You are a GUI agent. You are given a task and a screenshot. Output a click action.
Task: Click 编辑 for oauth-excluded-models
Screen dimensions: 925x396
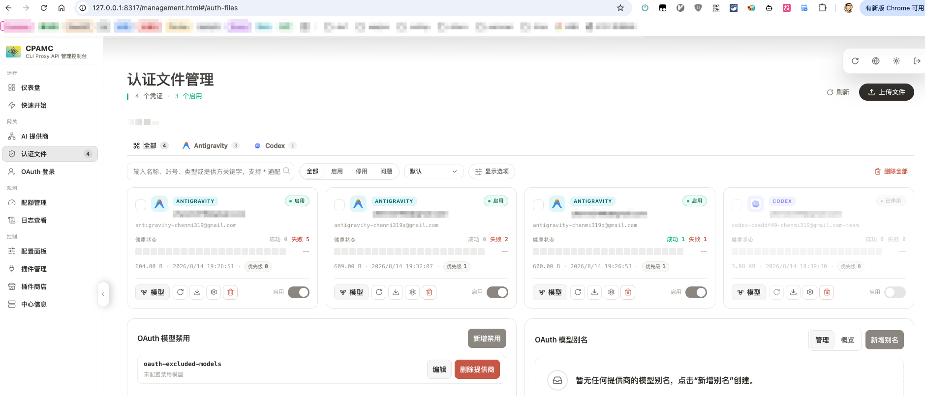click(x=439, y=369)
